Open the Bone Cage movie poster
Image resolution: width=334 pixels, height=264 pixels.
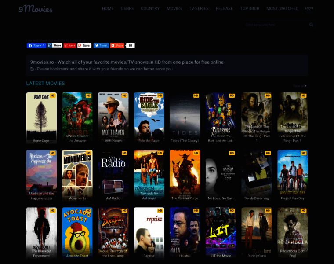pyautogui.click(x=41, y=118)
